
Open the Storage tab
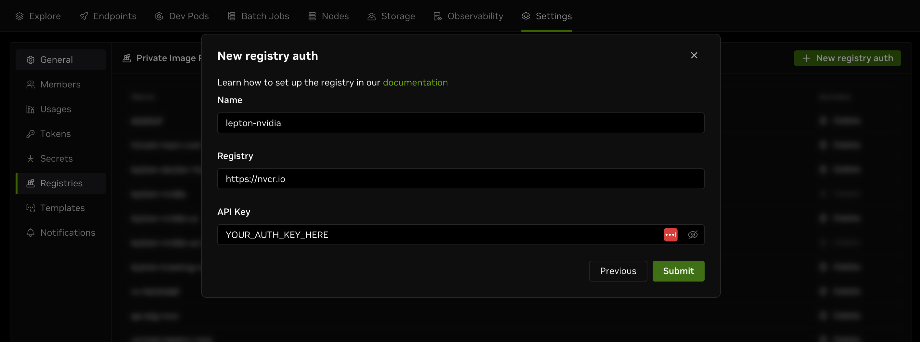point(391,16)
